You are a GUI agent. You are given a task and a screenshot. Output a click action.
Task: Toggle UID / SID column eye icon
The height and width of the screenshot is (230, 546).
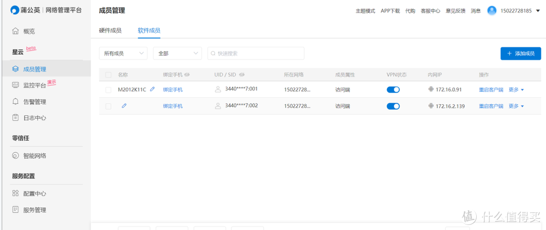tap(242, 75)
